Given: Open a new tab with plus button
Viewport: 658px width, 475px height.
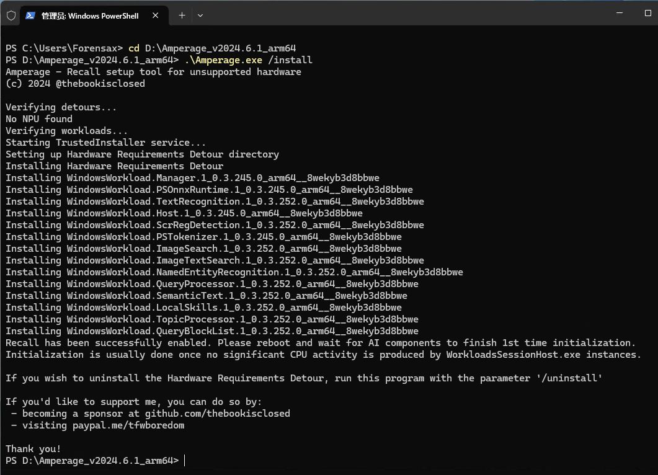Looking at the screenshot, I should [x=182, y=16].
